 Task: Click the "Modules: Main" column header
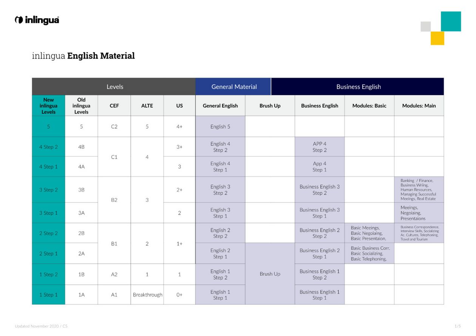pyautogui.click(x=419, y=106)
